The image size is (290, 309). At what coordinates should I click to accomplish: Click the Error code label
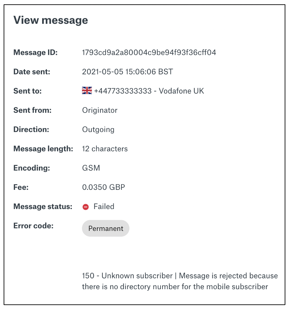[x=33, y=226]
